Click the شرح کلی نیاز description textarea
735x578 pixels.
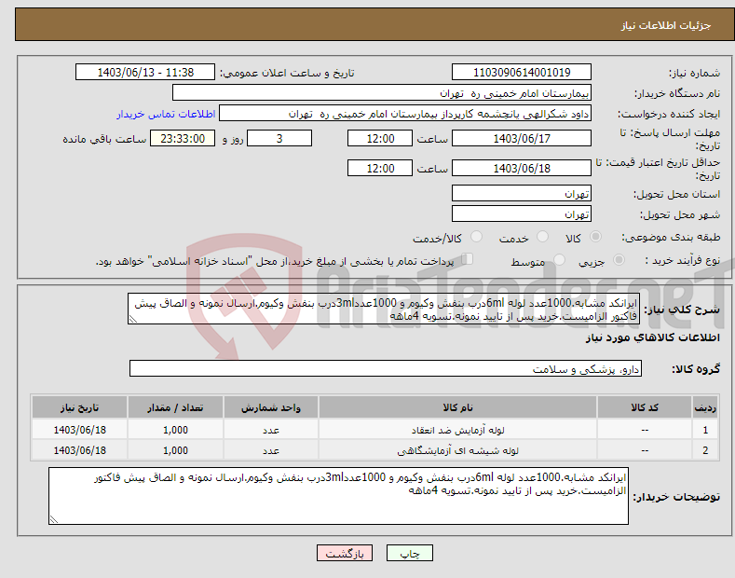pos(384,309)
